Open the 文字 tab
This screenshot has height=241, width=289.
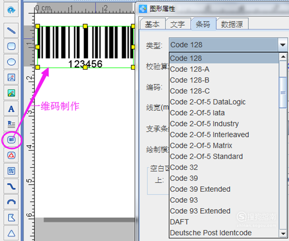tap(177, 24)
